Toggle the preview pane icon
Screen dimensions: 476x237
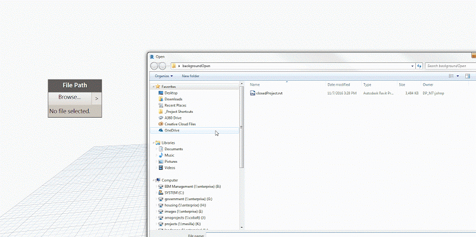[468, 76]
